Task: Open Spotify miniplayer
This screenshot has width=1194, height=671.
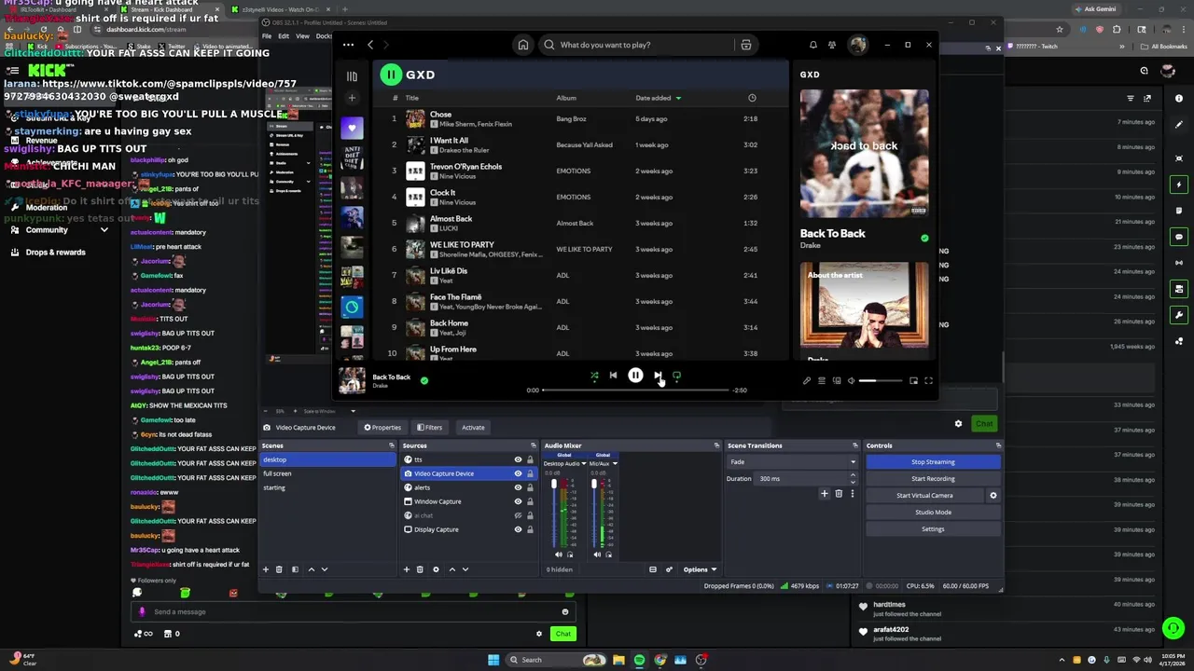Action: [x=913, y=380]
